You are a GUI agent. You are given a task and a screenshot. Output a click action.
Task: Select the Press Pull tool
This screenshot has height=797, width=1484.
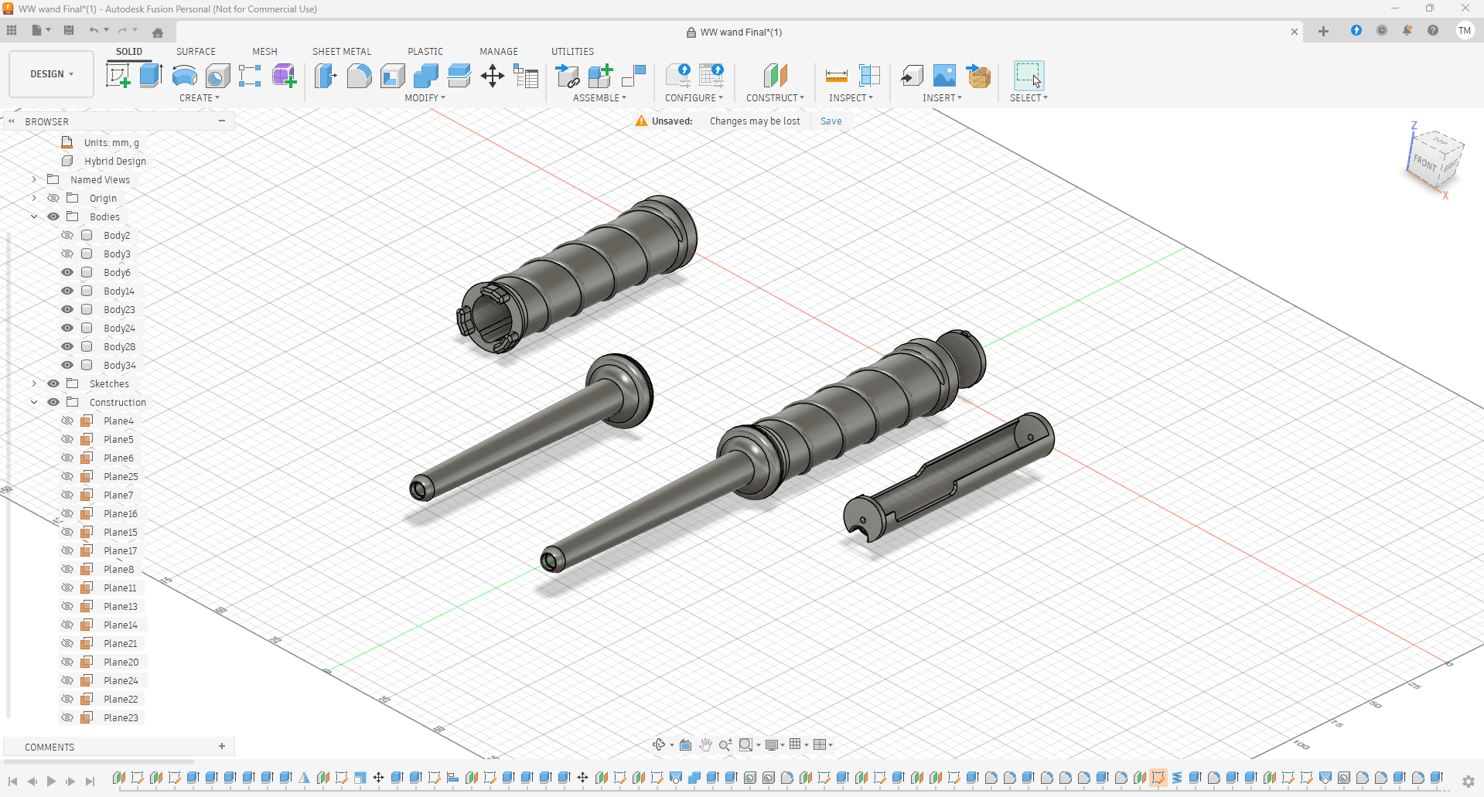(326, 76)
